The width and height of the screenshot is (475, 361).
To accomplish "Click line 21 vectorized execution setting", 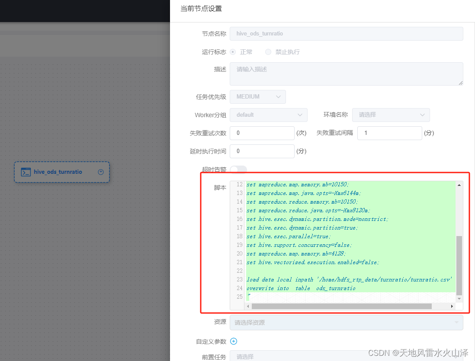I will pyautogui.click(x=313, y=262).
